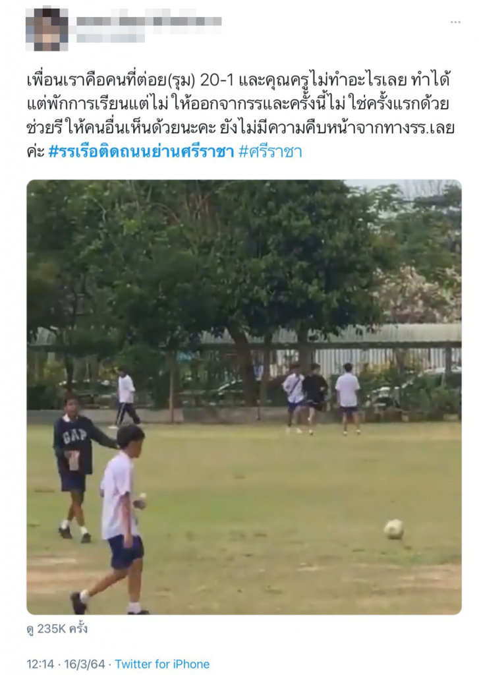Select the 235K view count
This screenshot has width=479, height=675.
click(x=57, y=629)
